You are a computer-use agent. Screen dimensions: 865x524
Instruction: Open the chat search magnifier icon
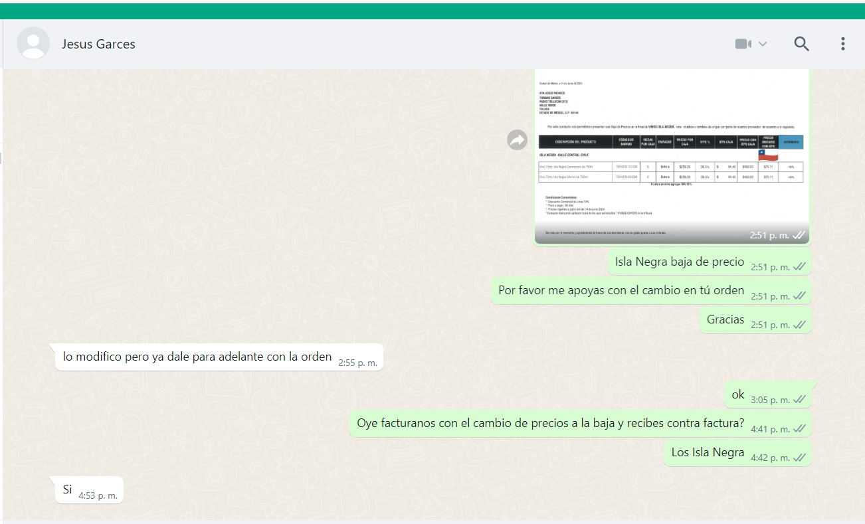[802, 44]
